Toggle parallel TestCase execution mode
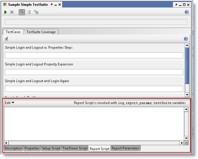Image resolution: width=198 pixels, height=159 pixels. tap(29, 12)
